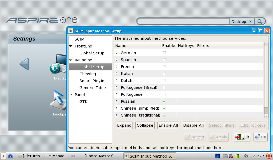Click the Filters column header

(x=230, y=46)
